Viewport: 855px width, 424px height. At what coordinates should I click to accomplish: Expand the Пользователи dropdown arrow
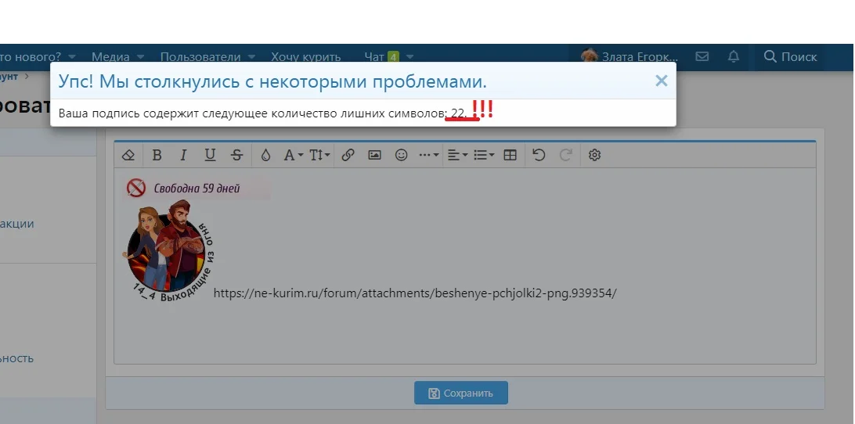[x=251, y=56]
